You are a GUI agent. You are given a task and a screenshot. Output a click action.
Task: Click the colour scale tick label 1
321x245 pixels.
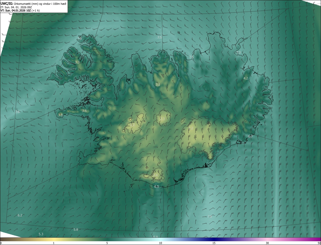click(54, 243)
